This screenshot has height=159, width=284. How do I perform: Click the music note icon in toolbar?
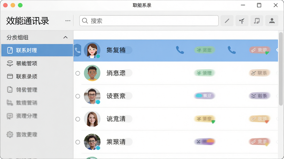[257, 21]
